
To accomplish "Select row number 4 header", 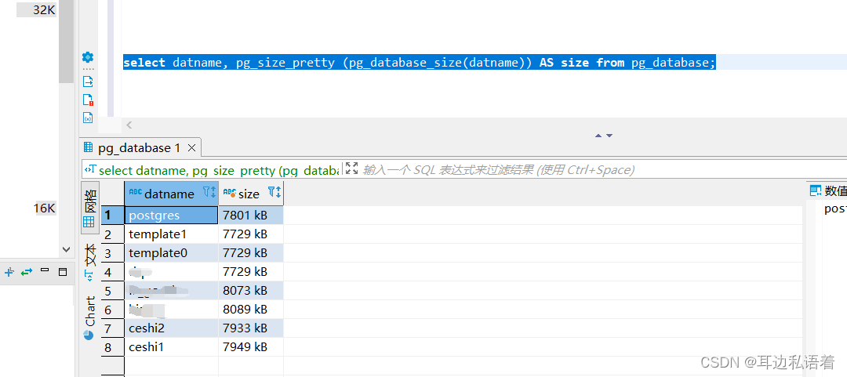I will click(x=112, y=272).
